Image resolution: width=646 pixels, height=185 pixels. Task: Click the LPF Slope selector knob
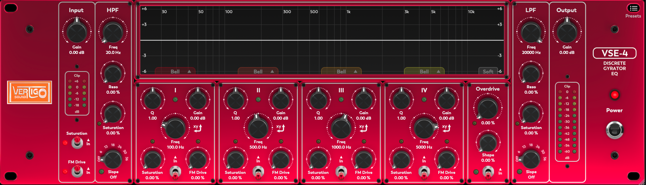pyautogui.click(x=531, y=159)
